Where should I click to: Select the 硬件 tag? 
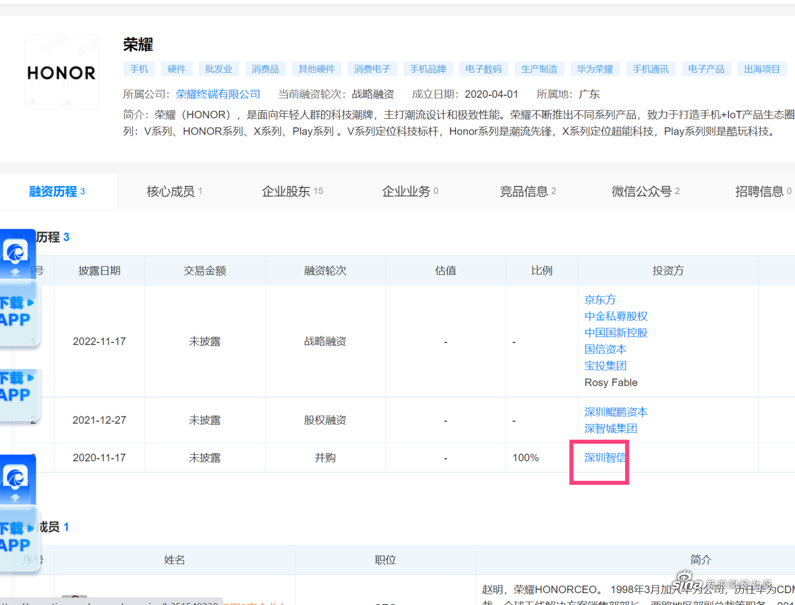tap(177, 69)
